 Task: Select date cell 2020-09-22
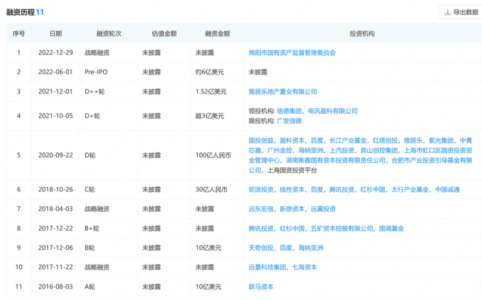pyautogui.click(x=56, y=156)
